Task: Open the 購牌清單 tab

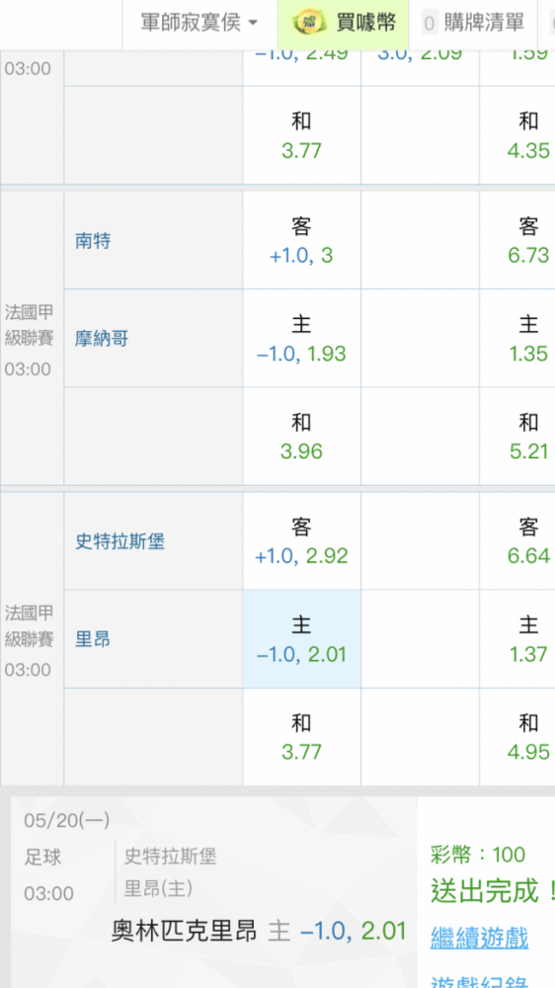Action: (473, 24)
